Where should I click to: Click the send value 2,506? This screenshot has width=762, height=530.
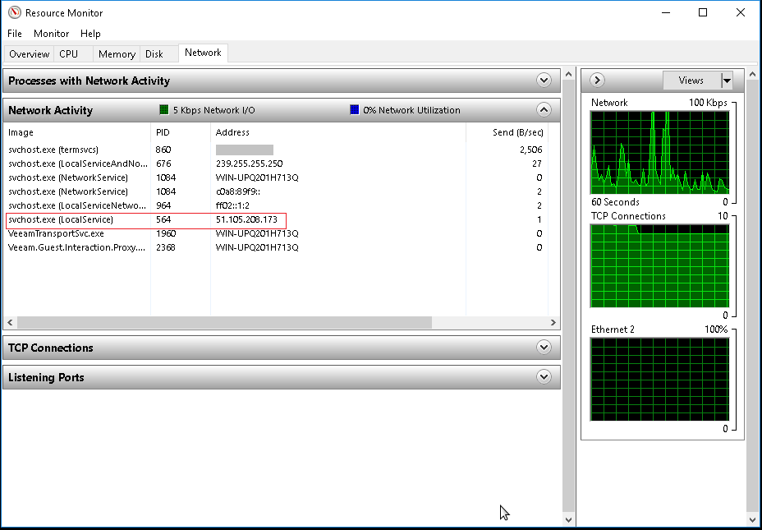530,150
